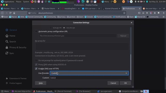The image size is (166, 93).
Task: Open Notifications bookmark
Action: 119,17
